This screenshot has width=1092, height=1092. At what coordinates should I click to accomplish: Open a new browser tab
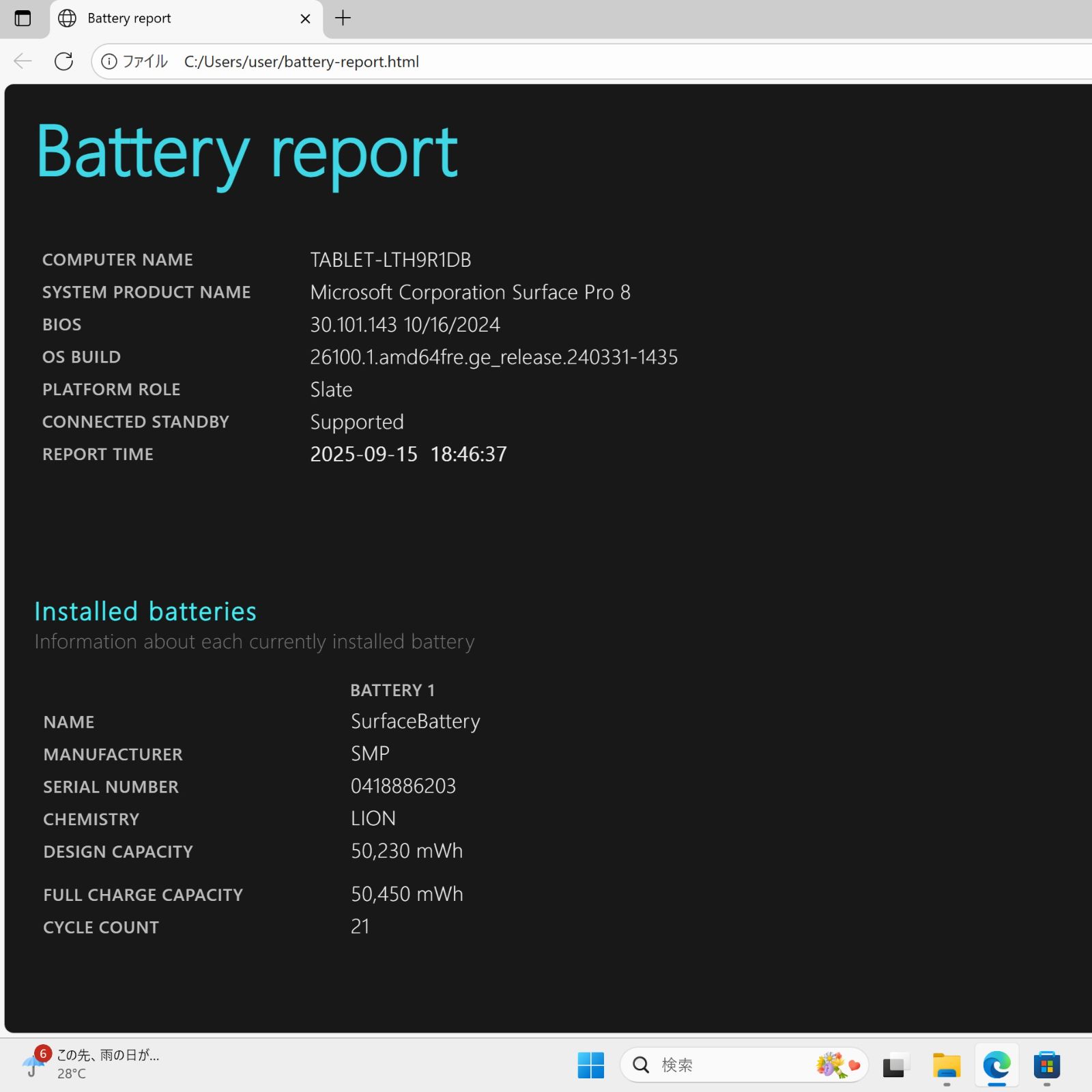[x=343, y=18]
